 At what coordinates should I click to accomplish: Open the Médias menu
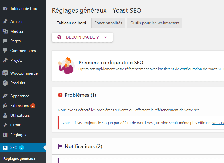coord(23,31)
